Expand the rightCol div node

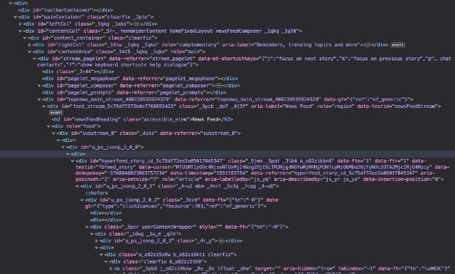(x=30, y=45)
